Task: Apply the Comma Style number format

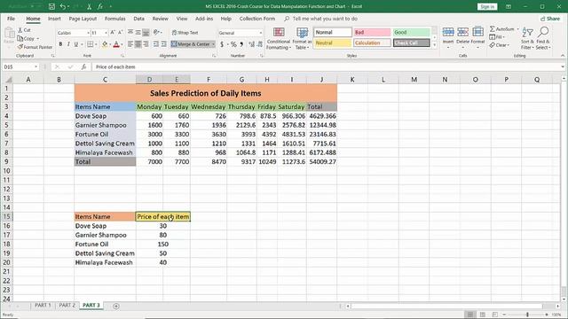Action: coord(241,44)
